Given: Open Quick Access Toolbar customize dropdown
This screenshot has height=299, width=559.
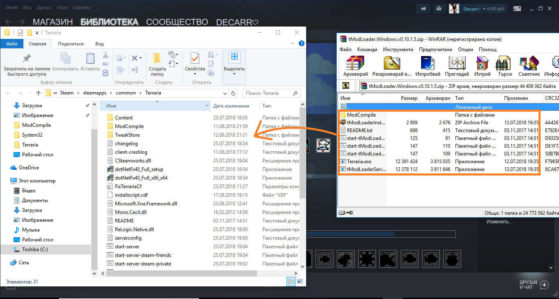Looking at the screenshot, I should [37, 33].
